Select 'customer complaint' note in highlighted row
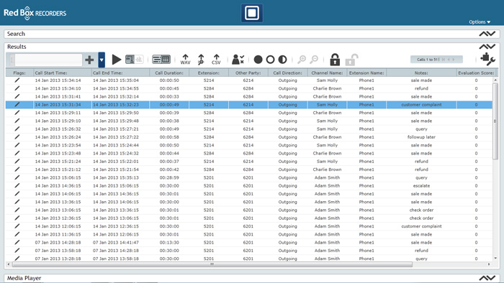This screenshot has height=283, width=504. pyautogui.click(x=421, y=104)
